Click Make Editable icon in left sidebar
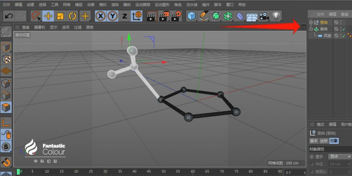The height and width of the screenshot is (176, 352). (6, 32)
